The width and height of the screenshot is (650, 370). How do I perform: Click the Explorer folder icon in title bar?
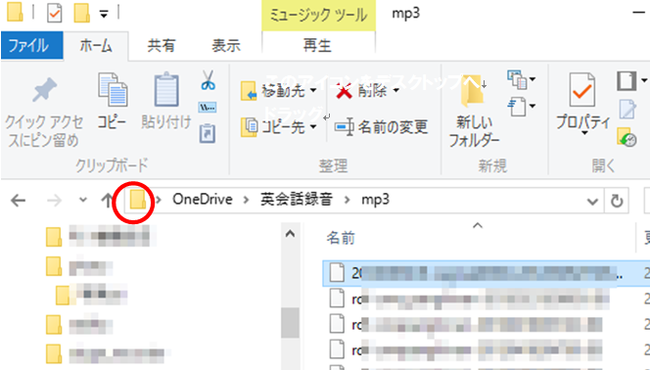coord(15,13)
